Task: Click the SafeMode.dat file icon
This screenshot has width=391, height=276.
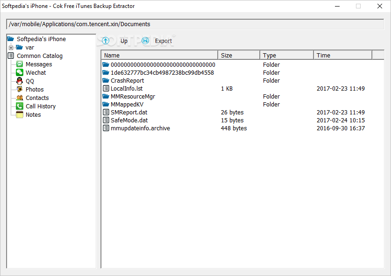Action: point(106,120)
